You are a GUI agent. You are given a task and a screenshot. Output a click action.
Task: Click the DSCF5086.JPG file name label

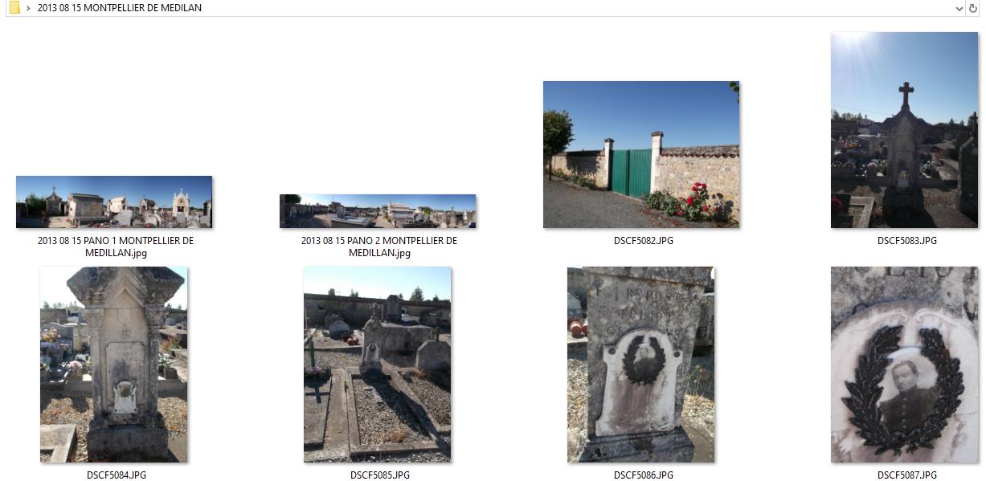(644, 475)
